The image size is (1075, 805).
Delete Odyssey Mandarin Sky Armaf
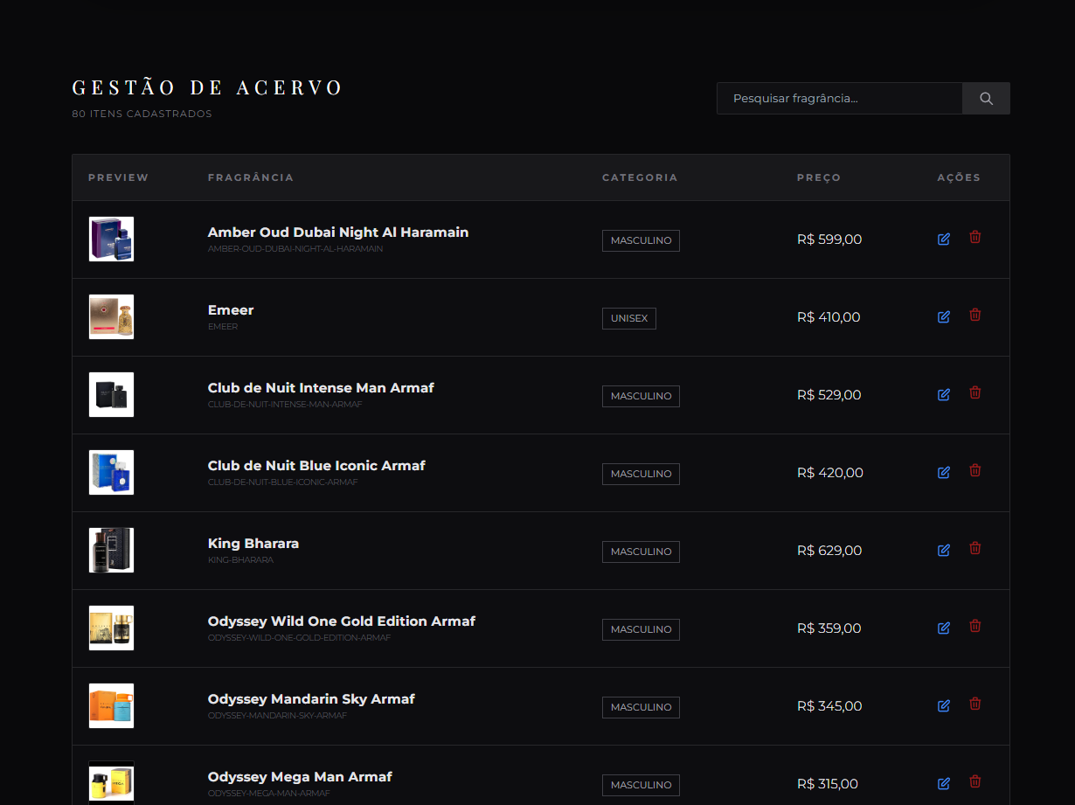[x=975, y=704]
